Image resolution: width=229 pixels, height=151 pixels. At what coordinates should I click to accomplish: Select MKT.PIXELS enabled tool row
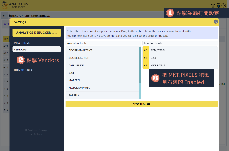(180, 65)
